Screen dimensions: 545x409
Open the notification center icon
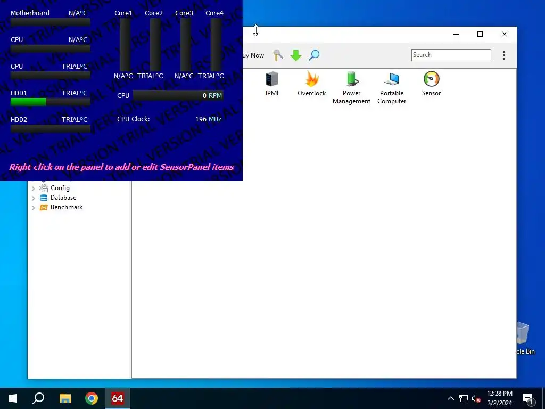[x=529, y=399]
